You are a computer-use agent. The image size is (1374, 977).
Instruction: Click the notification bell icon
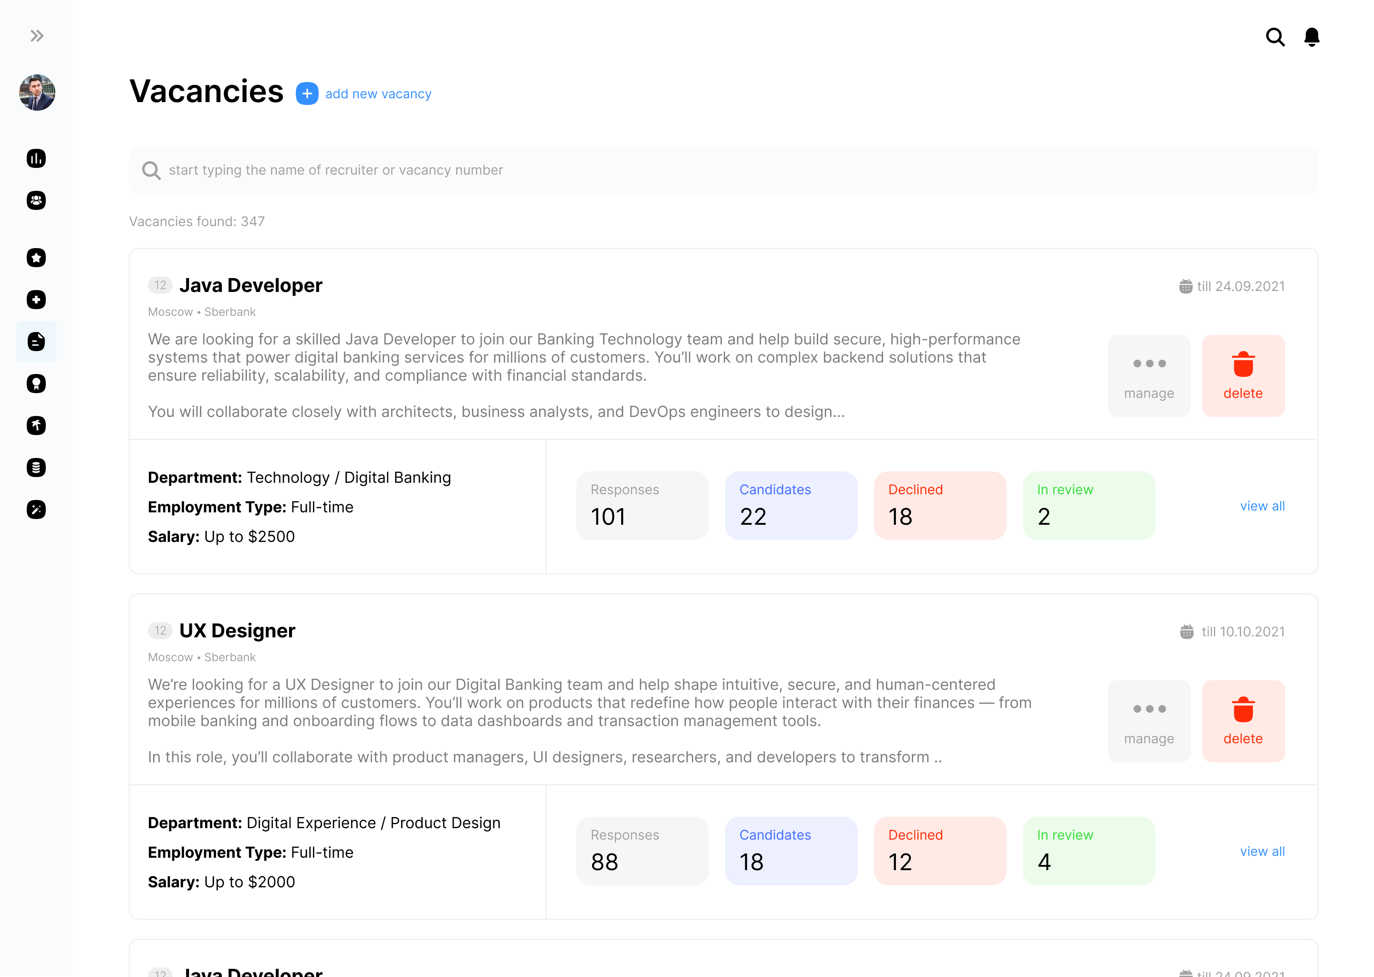click(x=1312, y=37)
